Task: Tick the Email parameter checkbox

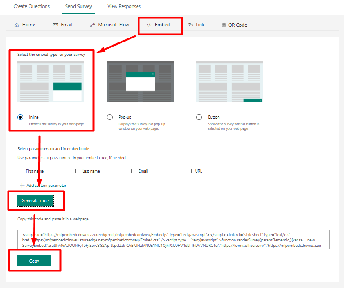Action: (134, 171)
